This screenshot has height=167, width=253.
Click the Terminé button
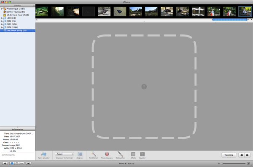[229, 155]
